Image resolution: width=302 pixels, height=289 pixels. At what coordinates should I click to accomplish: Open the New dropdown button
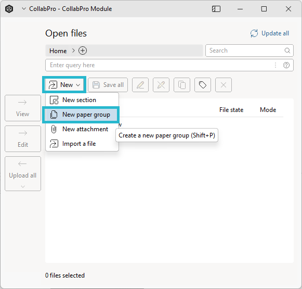pyautogui.click(x=64, y=85)
